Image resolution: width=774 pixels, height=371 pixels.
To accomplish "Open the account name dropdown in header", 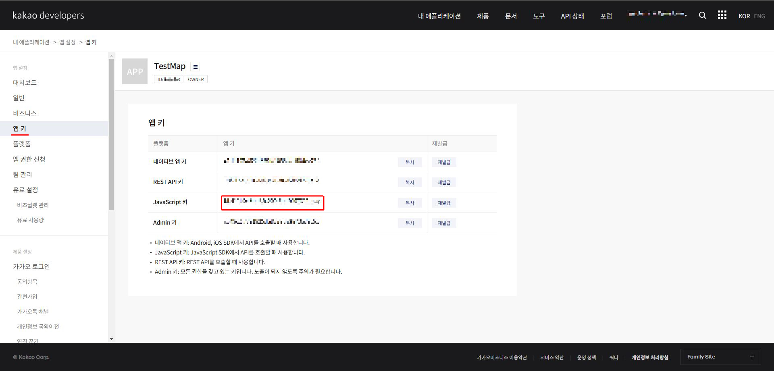I will pyautogui.click(x=657, y=14).
